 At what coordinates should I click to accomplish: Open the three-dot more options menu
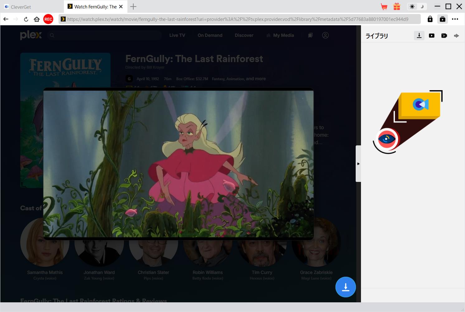pyautogui.click(x=455, y=19)
